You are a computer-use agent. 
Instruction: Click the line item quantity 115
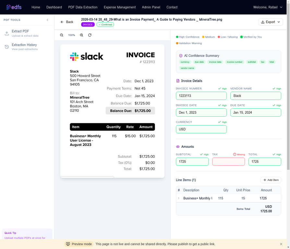221,198
